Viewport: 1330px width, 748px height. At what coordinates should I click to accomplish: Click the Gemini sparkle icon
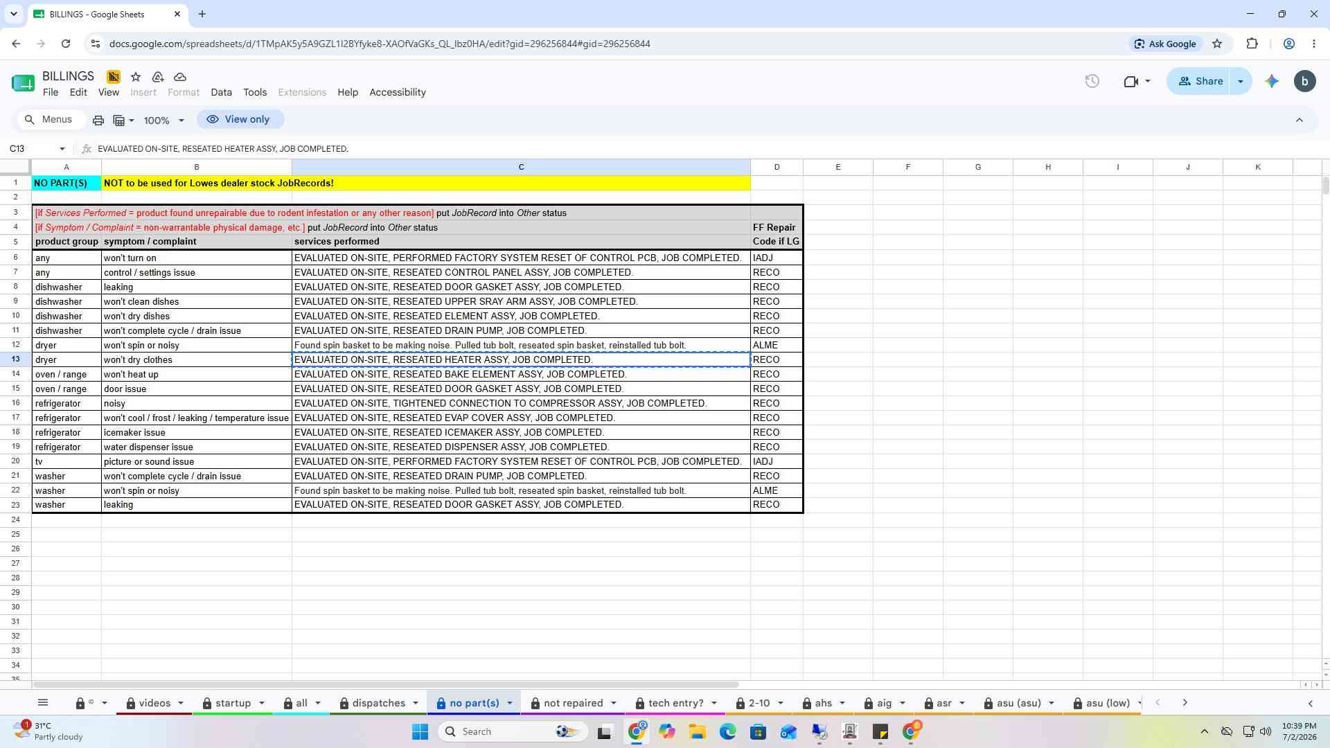(1272, 81)
